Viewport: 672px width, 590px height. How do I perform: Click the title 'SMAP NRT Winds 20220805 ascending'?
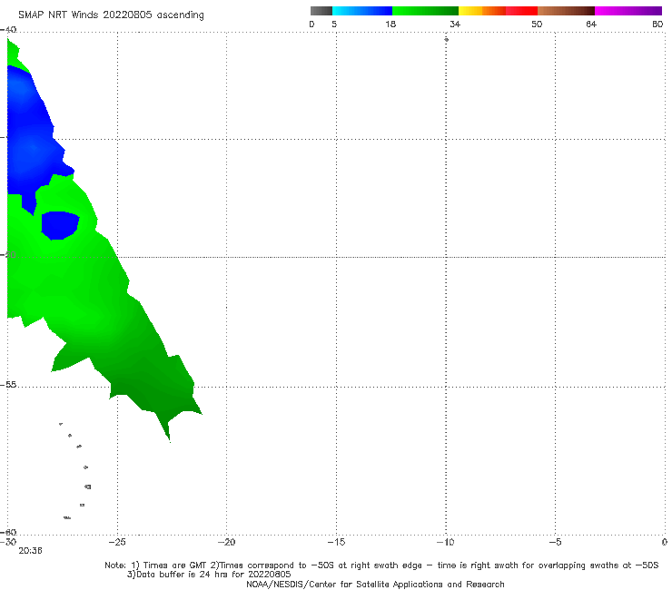click(111, 15)
